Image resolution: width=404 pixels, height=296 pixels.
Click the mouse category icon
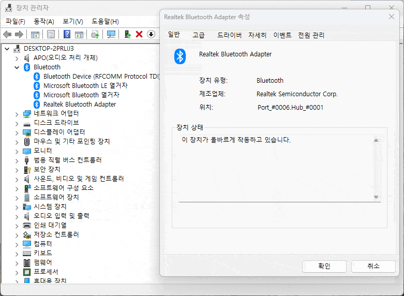tap(27, 142)
